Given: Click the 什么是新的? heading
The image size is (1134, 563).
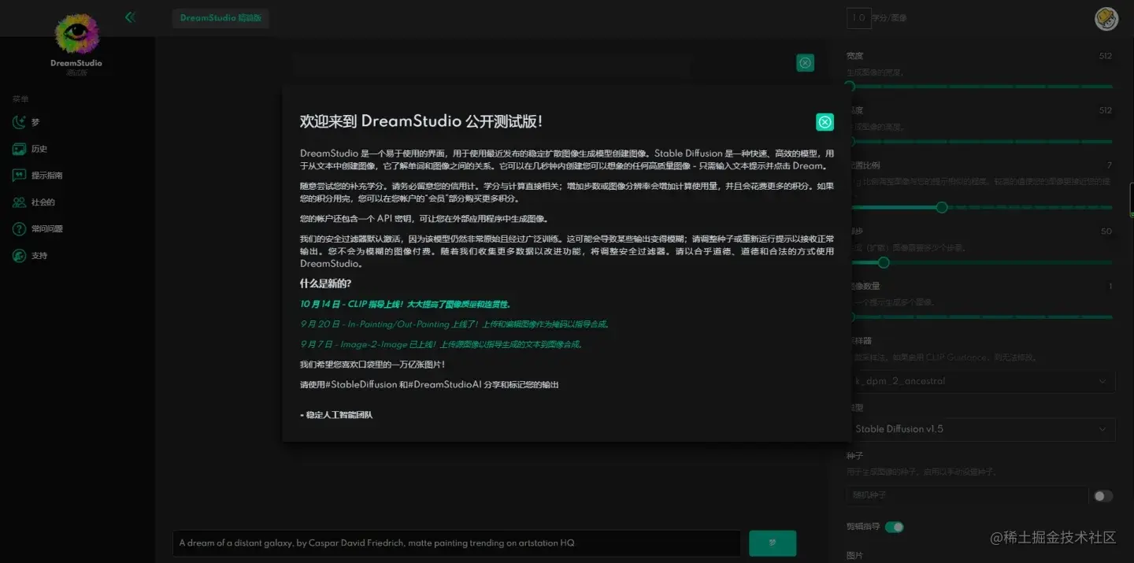Looking at the screenshot, I should (x=325, y=283).
